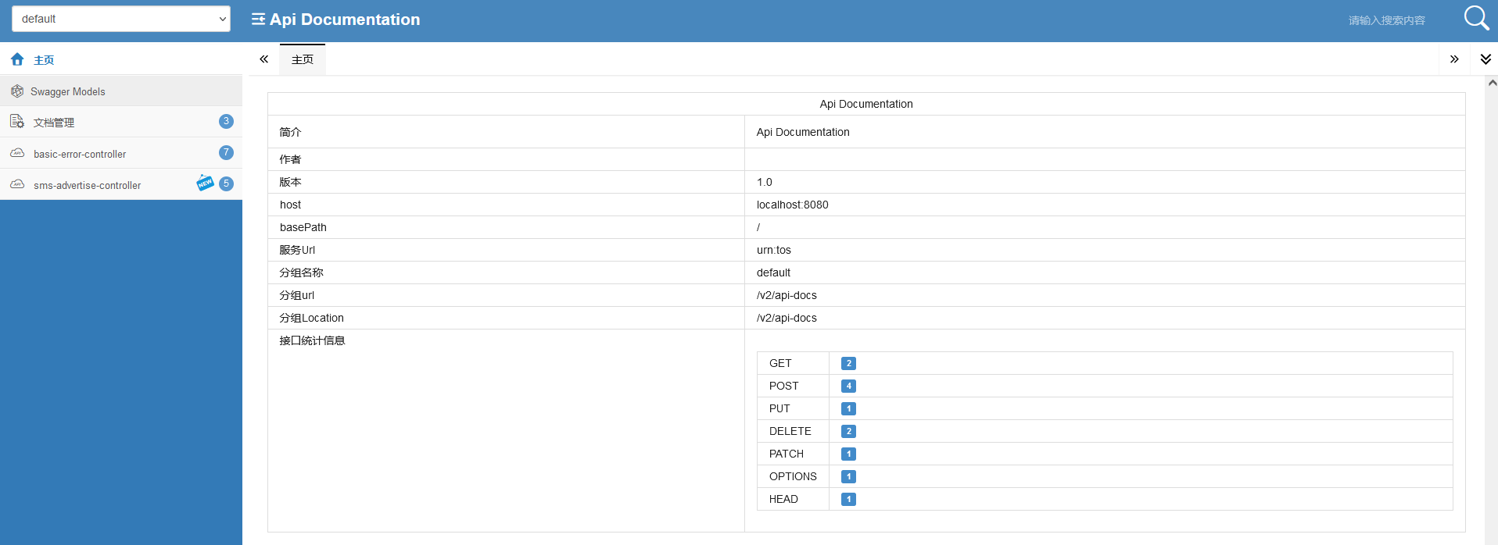This screenshot has width=1498, height=545.
Task: Click the HEAD count badge 1
Action: pos(848,499)
